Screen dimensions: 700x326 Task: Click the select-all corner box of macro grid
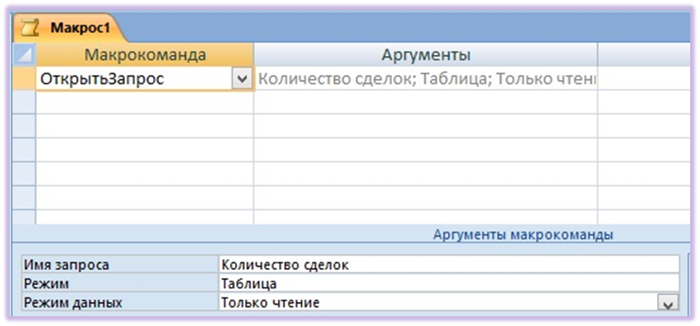pyautogui.click(x=24, y=55)
